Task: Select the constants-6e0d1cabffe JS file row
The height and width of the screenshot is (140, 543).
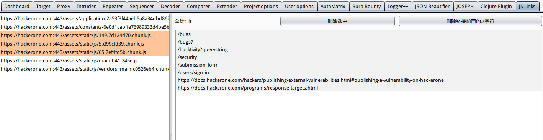Action: [x=85, y=27]
